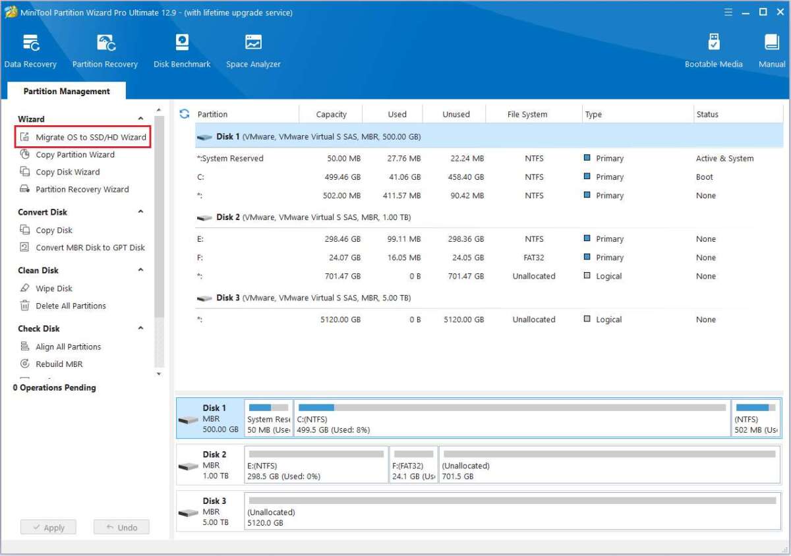Select the E: partition row
The width and height of the screenshot is (791, 556).
point(489,238)
